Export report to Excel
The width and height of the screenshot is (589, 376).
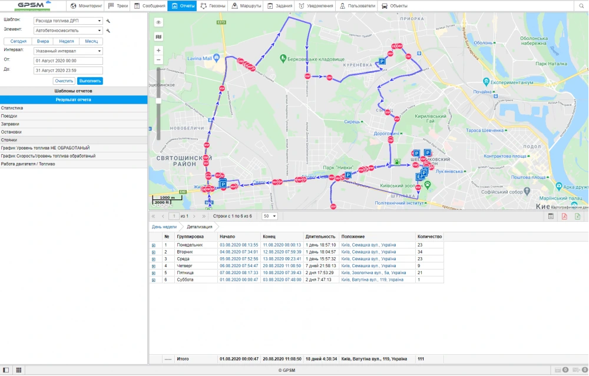tap(577, 217)
